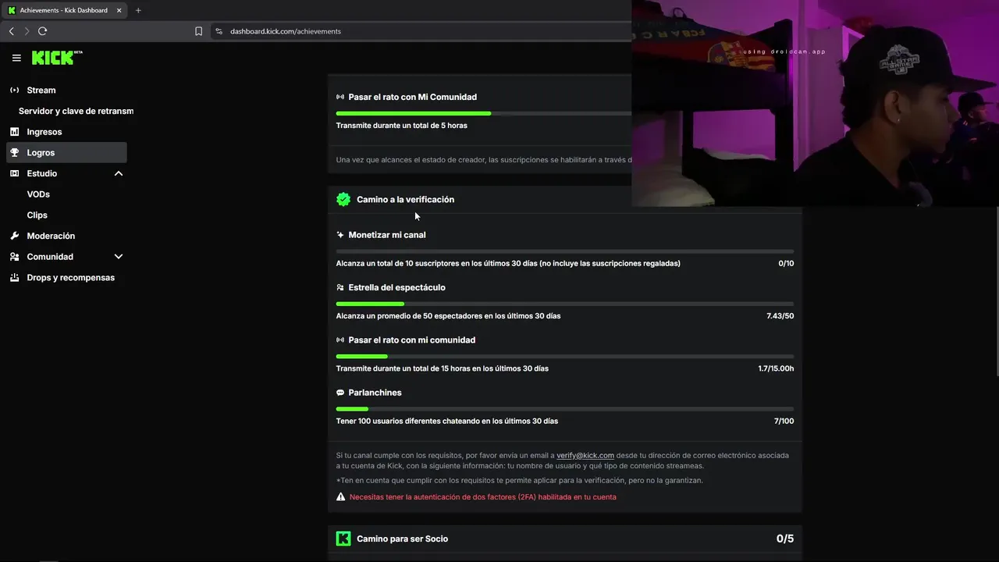Click the Ingresos chart icon
This screenshot has height=562, width=999.
[14, 132]
